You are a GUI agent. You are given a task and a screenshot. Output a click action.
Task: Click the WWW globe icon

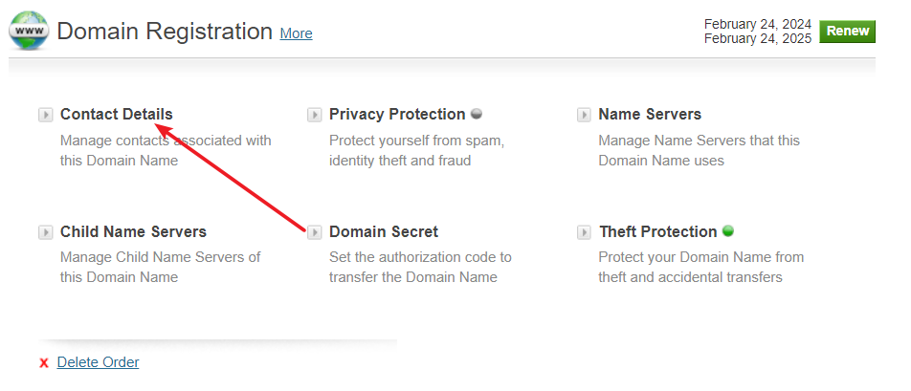click(x=29, y=31)
